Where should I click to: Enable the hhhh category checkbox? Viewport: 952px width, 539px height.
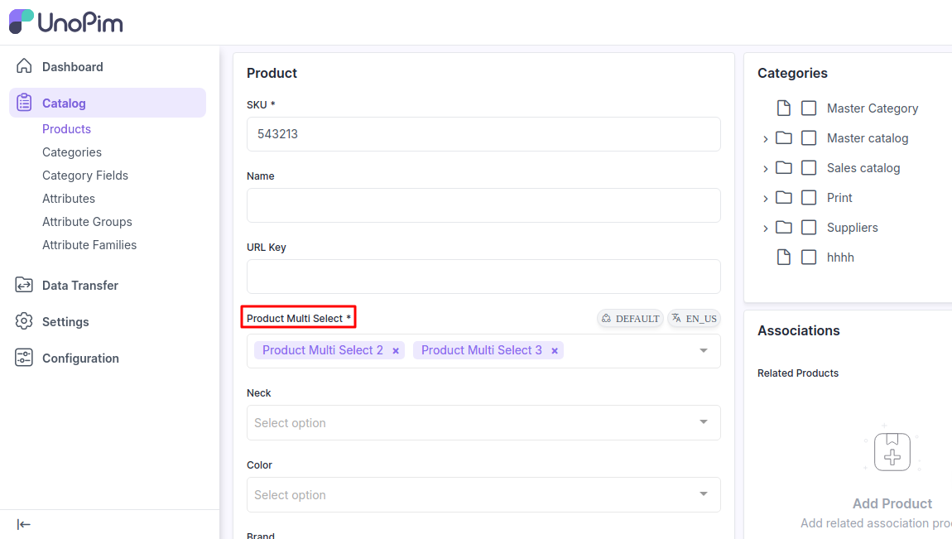click(809, 257)
